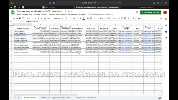
Task: Click the name box showing A4
Action: click(14, 22)
